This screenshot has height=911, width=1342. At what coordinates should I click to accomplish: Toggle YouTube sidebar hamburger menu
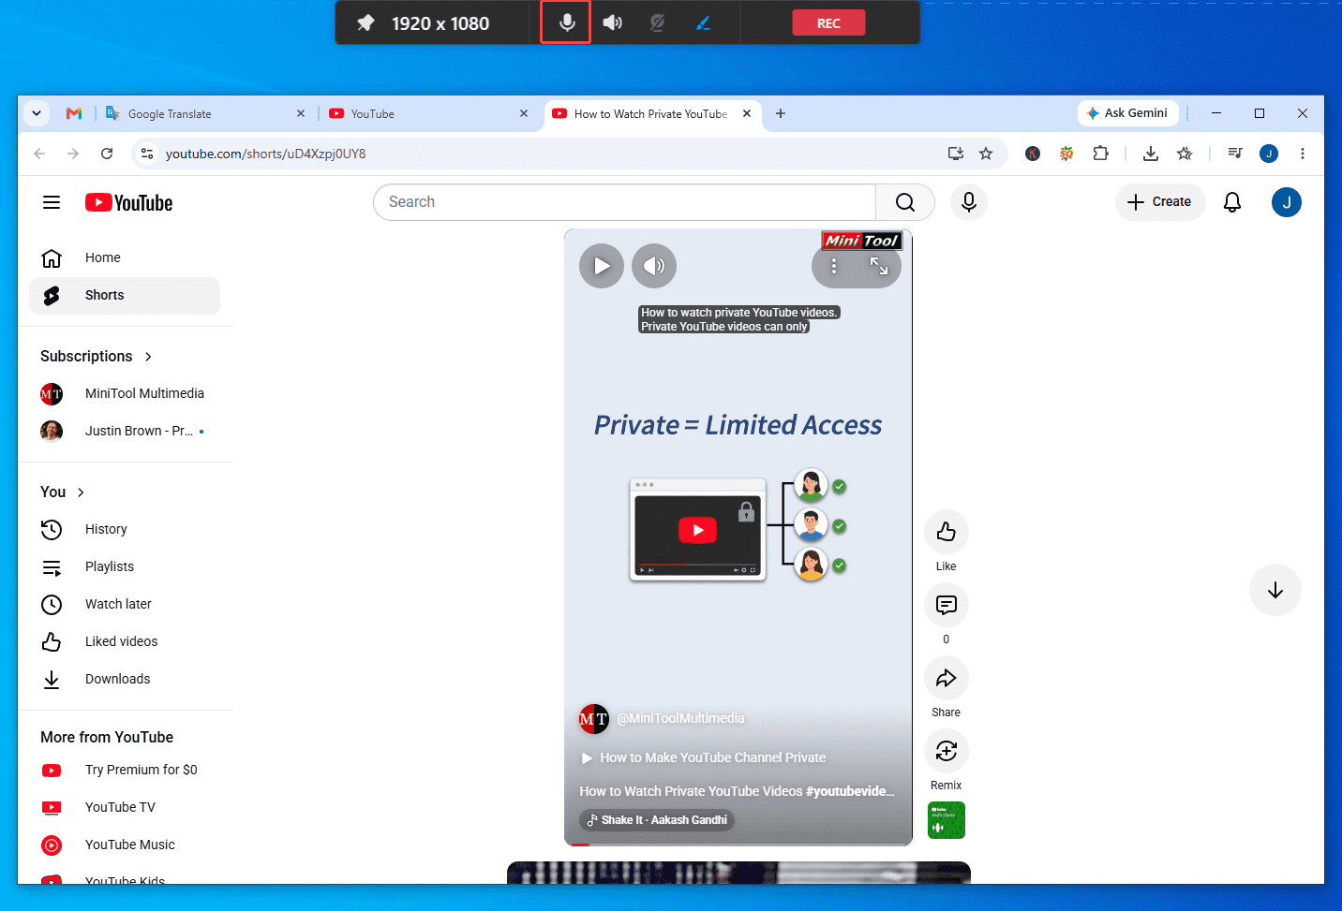click(x=52, y=202)
